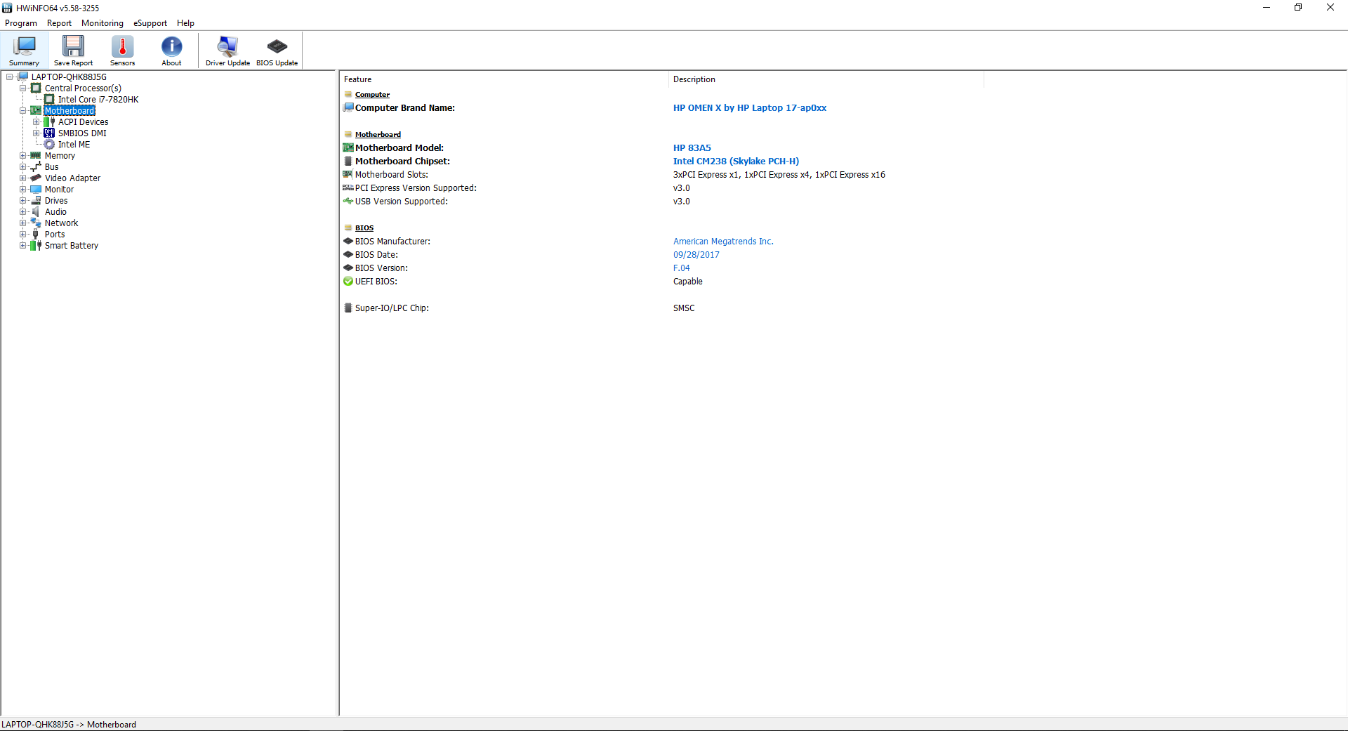Click the Save Report floppy icon
Screen dimensions: 1348x731
coord(73,46)
